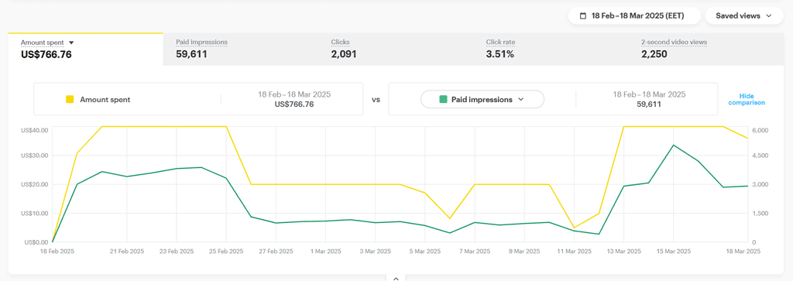Viewport: 793px width, 281px height.
Task: Switch to the Click rate tab
Action: point(551,49)
